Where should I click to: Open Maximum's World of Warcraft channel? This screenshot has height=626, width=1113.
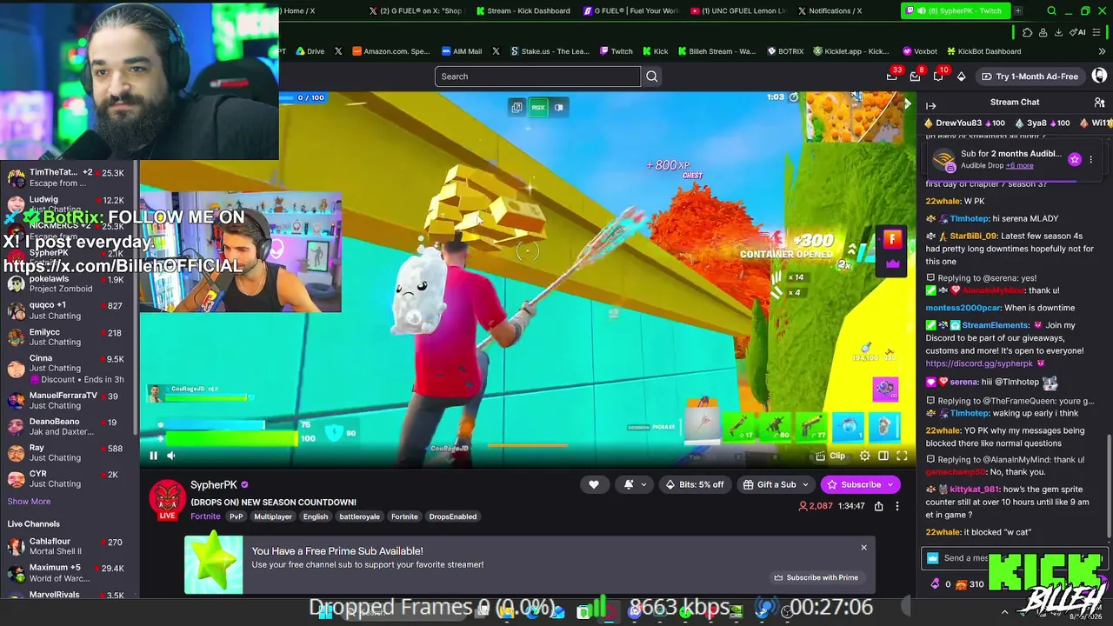pos(68,573)
